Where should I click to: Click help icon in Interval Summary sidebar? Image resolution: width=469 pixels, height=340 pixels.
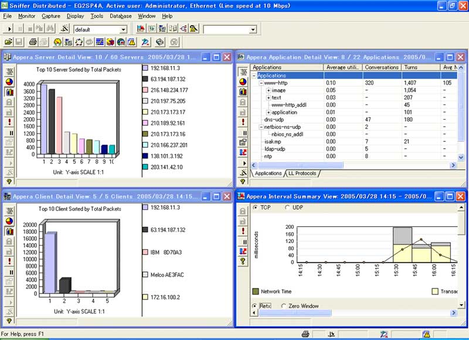click(x=243, y=262)
